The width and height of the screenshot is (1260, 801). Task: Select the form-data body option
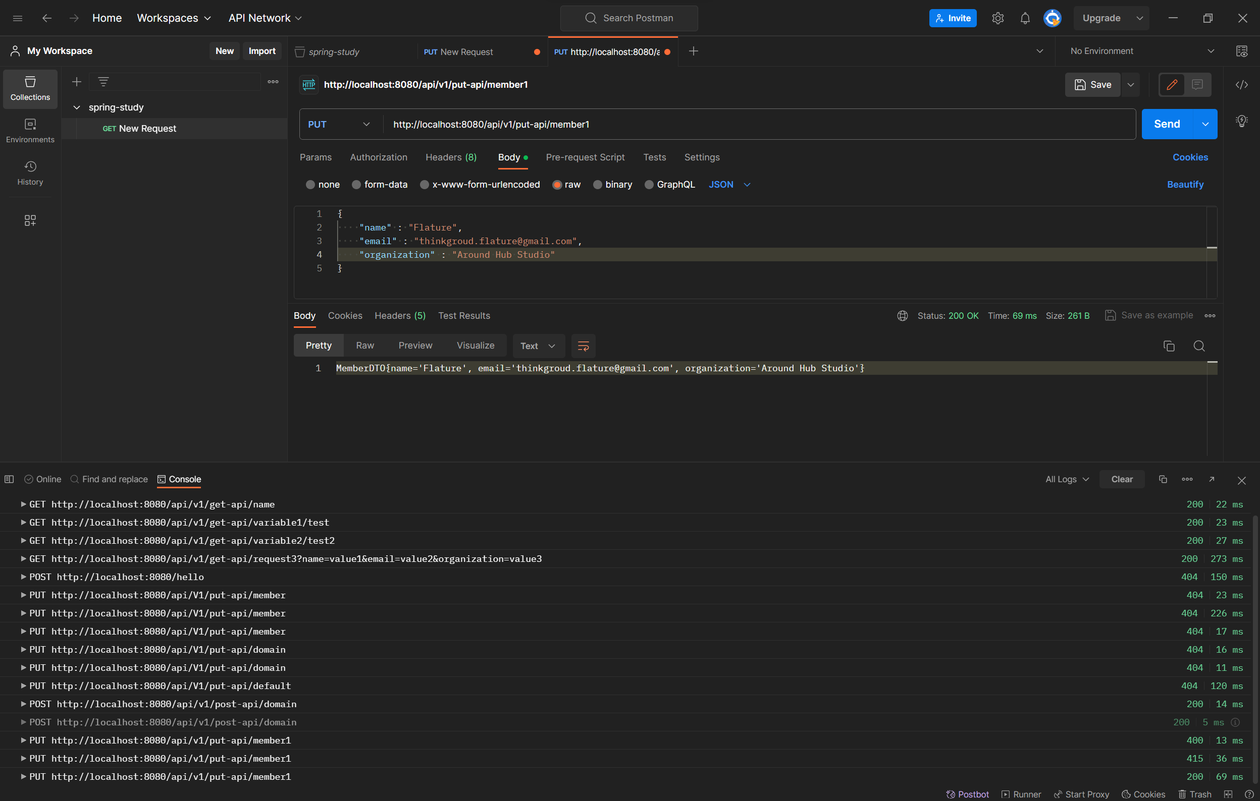pos(356,185)
